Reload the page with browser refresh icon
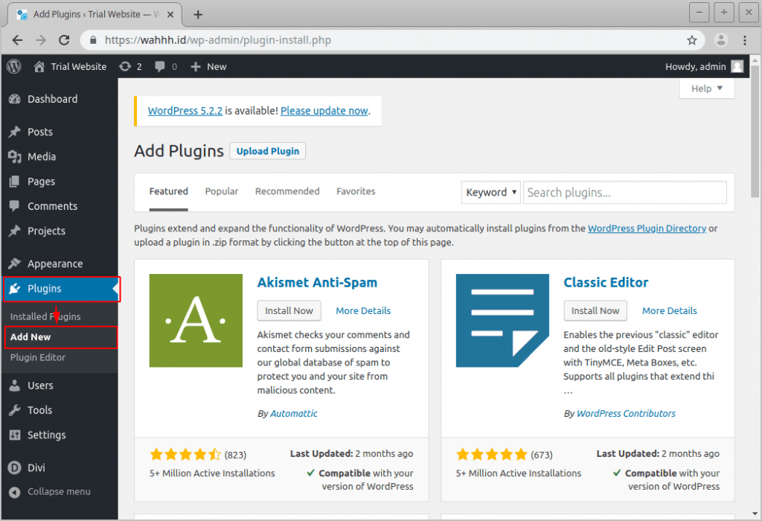The width and height of the screenshot is (762, 521). coord(64,40)
